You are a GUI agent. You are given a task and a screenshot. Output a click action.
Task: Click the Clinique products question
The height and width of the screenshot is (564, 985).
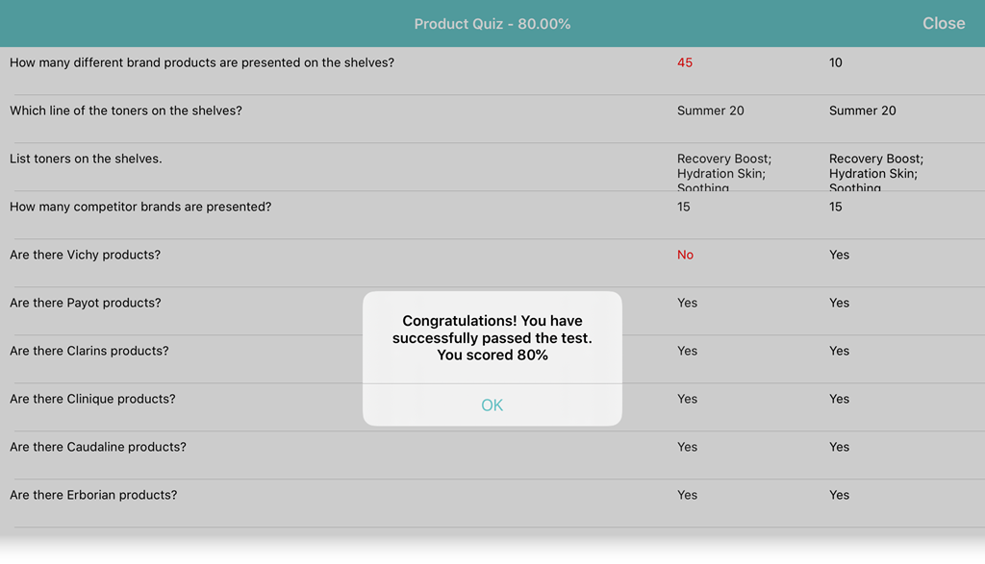click(x=92, y=399)
